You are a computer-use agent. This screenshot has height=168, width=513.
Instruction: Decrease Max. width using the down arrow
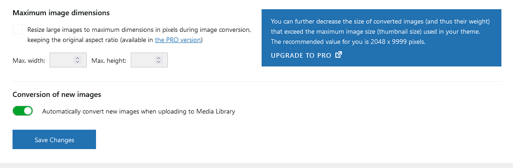pos(77,62)
